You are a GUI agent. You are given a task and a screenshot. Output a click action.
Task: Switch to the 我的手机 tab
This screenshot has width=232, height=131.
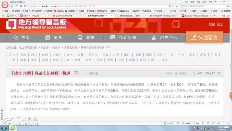tap(13, 15)
